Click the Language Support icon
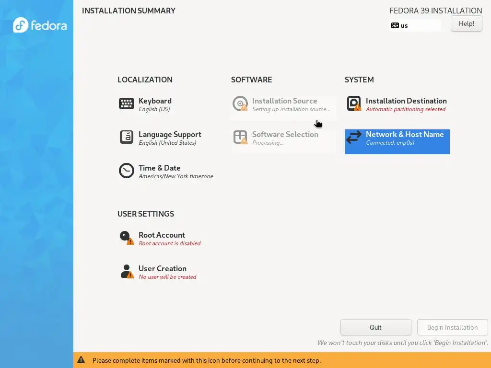Viewport: 491px width, 368px height. point(127,137)
